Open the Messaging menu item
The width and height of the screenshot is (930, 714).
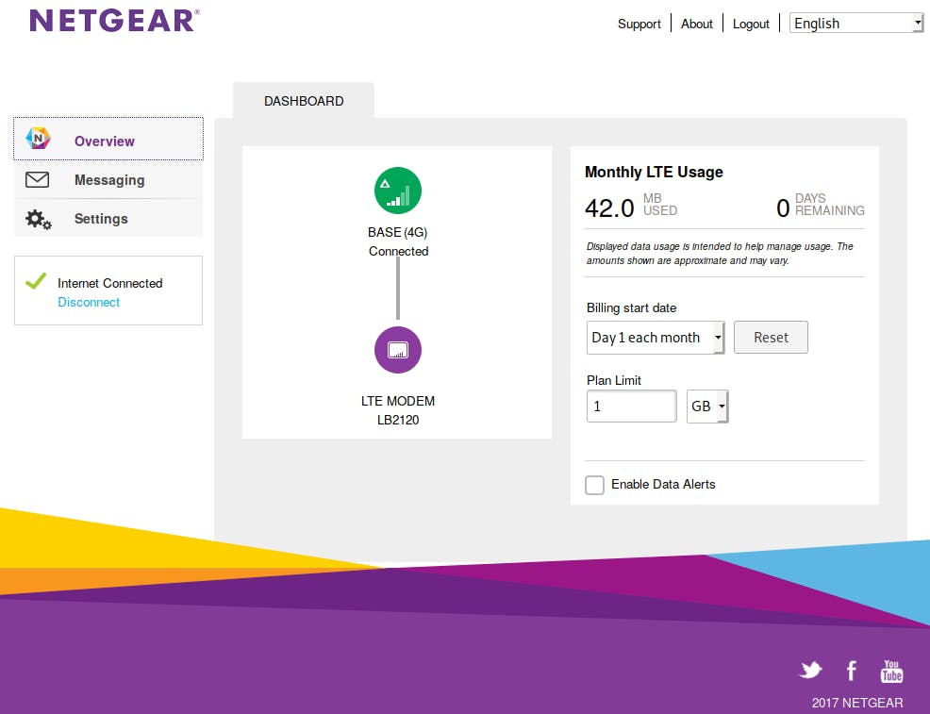(109, 180)
